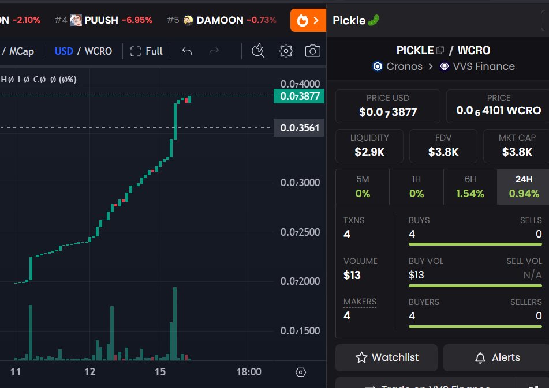Reset the chart view with target icon
The width and height of the screenshot is (549, 388).
coord(300,372)
